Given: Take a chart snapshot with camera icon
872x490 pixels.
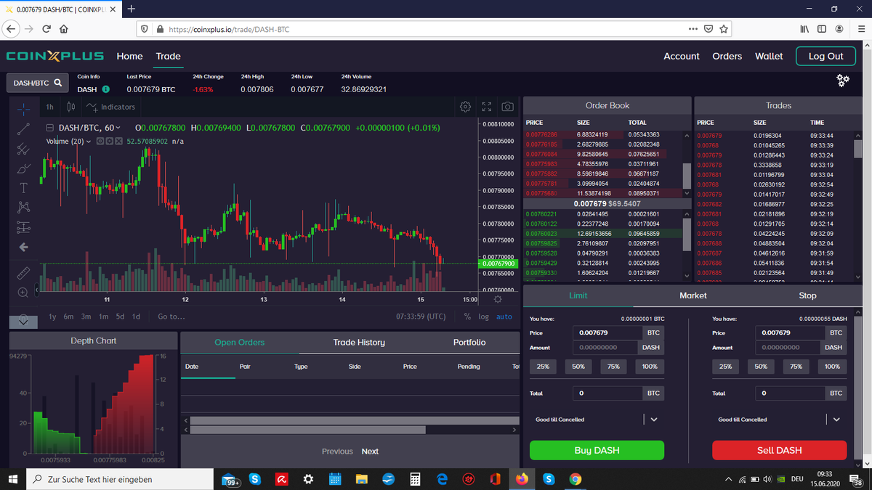Looking at the screenshot, I should coord(508,107).
